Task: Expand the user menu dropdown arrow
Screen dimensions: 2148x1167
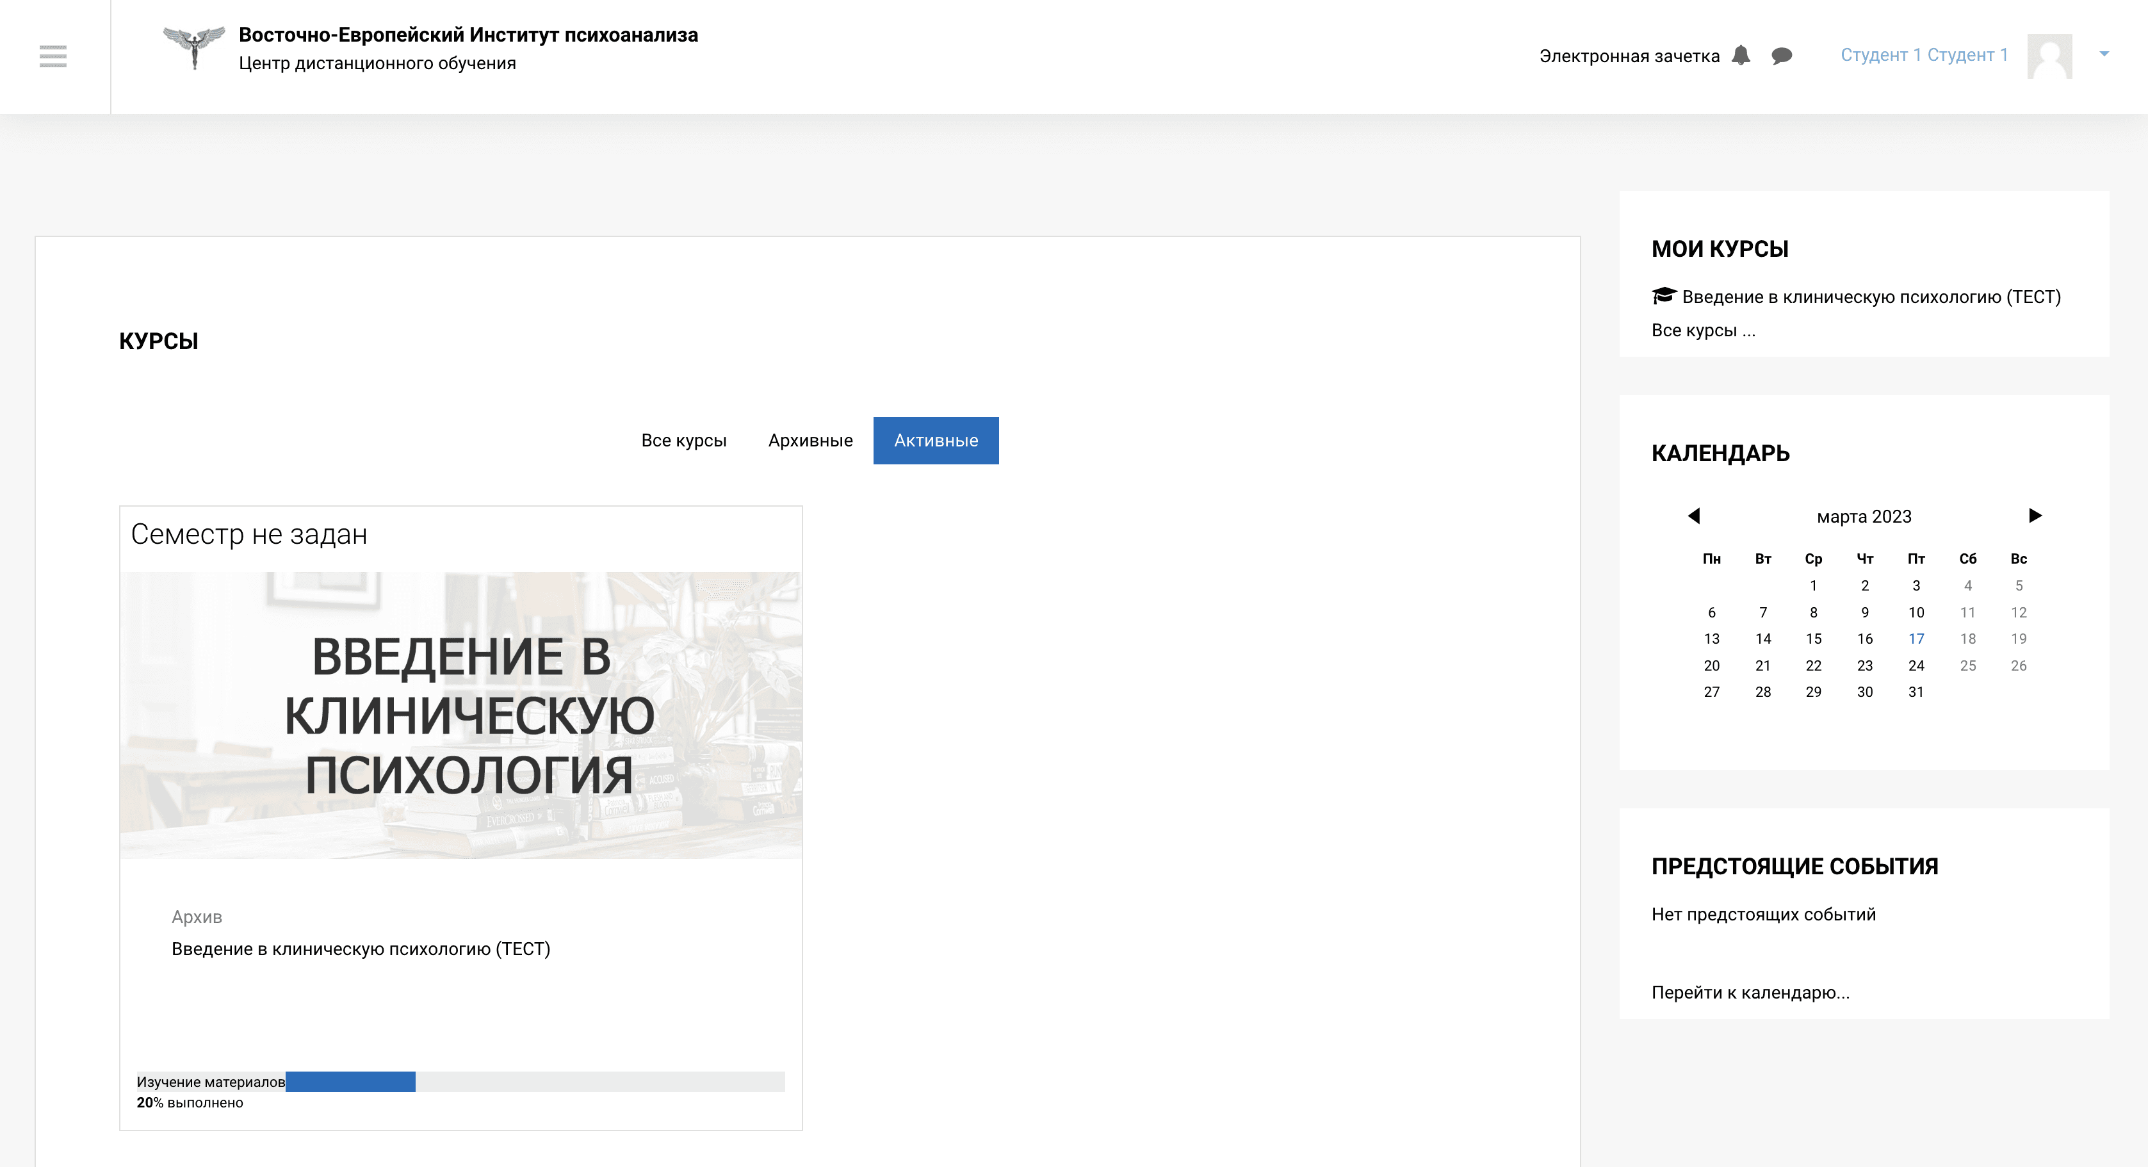Action: pyautogui.click(x=2104, y=54)
